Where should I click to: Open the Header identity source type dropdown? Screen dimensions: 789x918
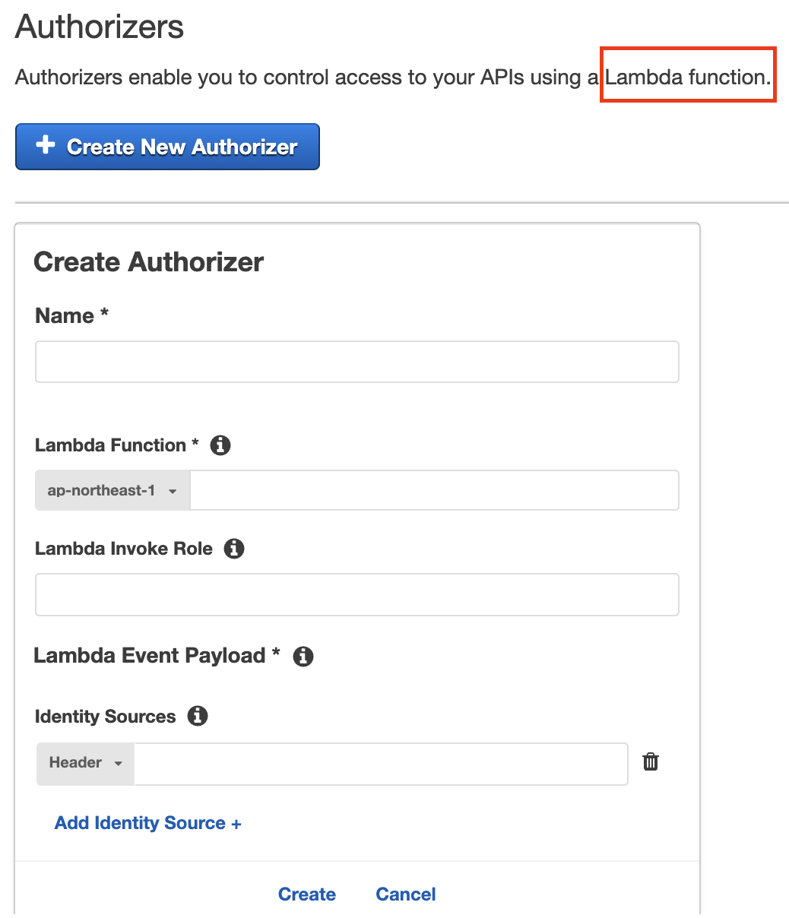click(x=85, y=763)
